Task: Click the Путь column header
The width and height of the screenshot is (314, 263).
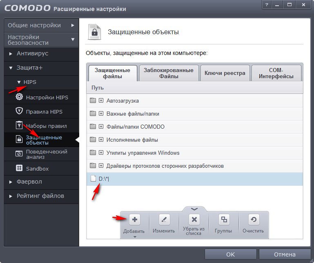Action: pyautogui.click(x=195, y=88)
